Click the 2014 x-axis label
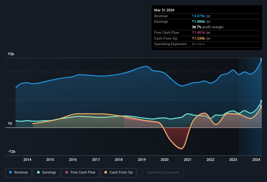The height and width of the screenshot is (182, 267). coord(27,160)
